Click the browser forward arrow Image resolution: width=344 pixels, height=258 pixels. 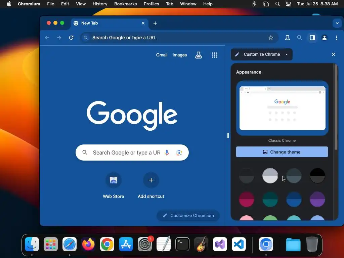coord(59,38)
